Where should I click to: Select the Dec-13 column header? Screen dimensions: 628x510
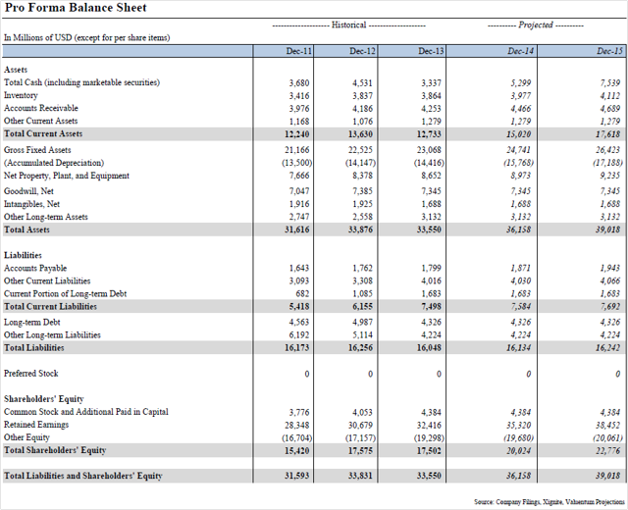click(412, 51)
